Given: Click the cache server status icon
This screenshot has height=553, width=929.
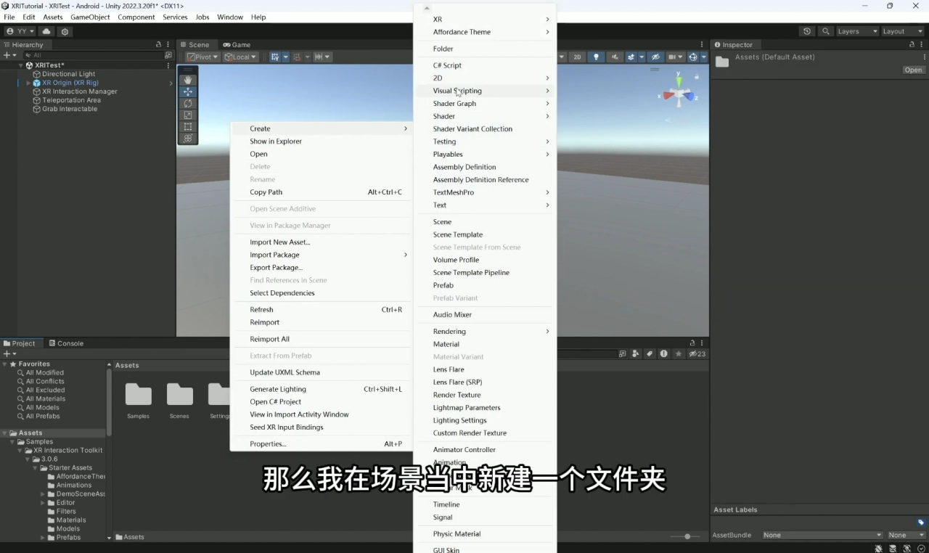Looking at the screenshot, I should (893, 548).
